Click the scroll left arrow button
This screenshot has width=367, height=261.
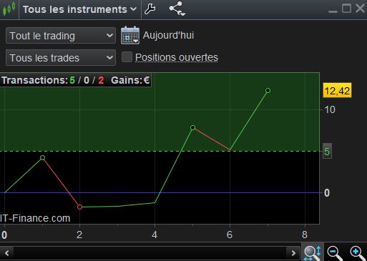[x=7, y=253]
